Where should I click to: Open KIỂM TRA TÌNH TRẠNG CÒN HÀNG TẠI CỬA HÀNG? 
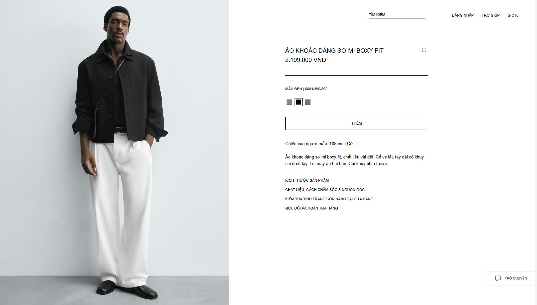pos(329,199)
